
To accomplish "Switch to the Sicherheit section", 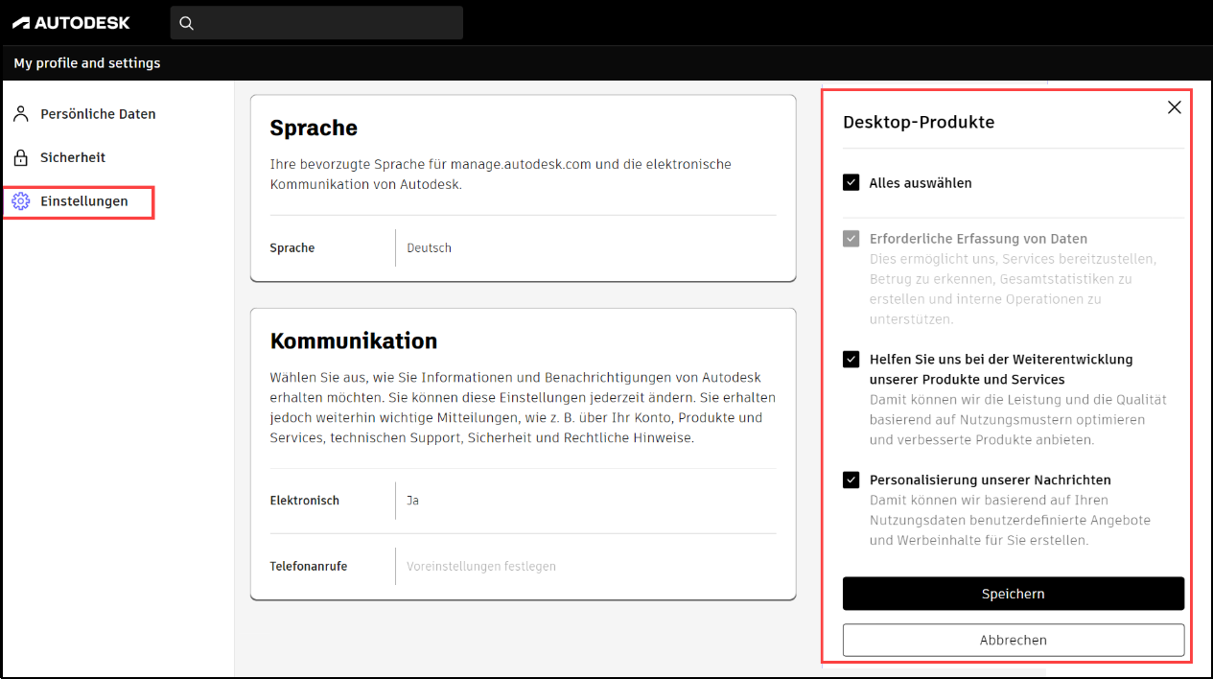I will (72, 157).
